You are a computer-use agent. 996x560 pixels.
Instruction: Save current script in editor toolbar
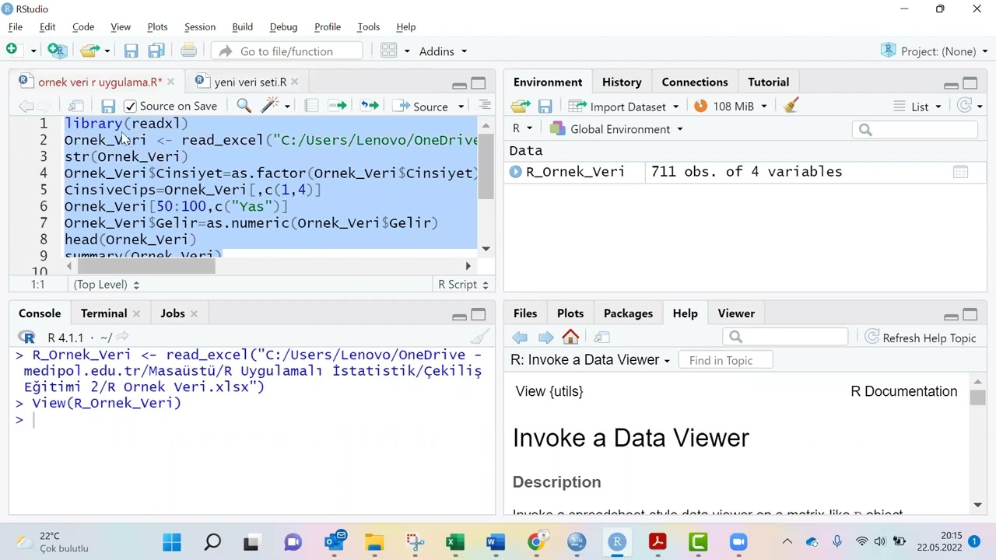pyautogui.click(x=108, y=106)
